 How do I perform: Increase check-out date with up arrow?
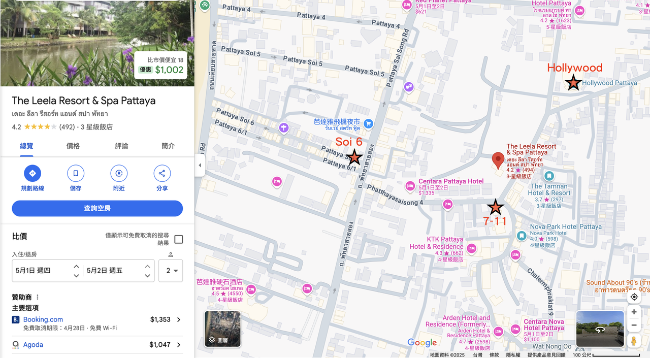pyautogui.click(x=147, y=266)
